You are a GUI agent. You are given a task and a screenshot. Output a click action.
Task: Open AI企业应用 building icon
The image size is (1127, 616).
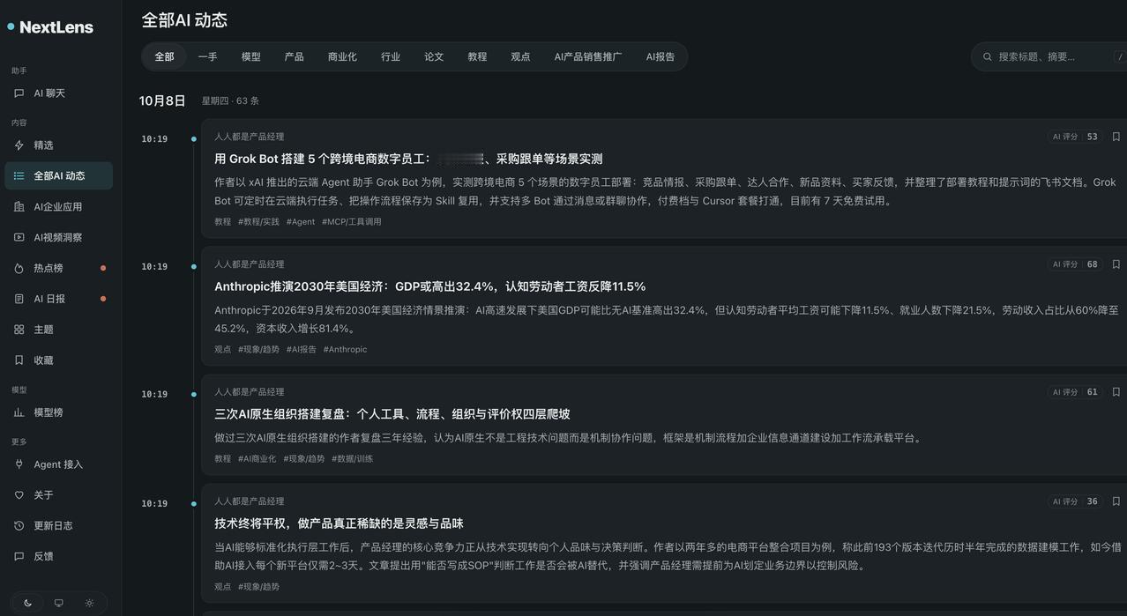19,207
